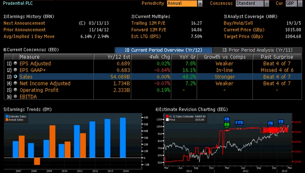Screen dimensions: 305x173
Task: Select the EBITDA radio button
Action: point(16,96)
